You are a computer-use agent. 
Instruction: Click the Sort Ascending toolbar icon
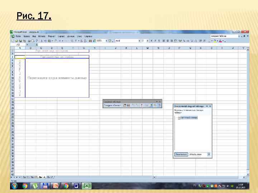coord(82,41)
